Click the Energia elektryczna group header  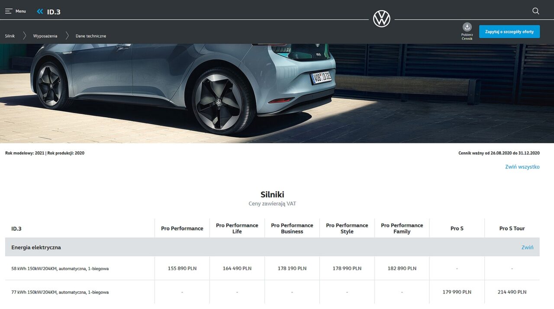(x=272, y=248)
